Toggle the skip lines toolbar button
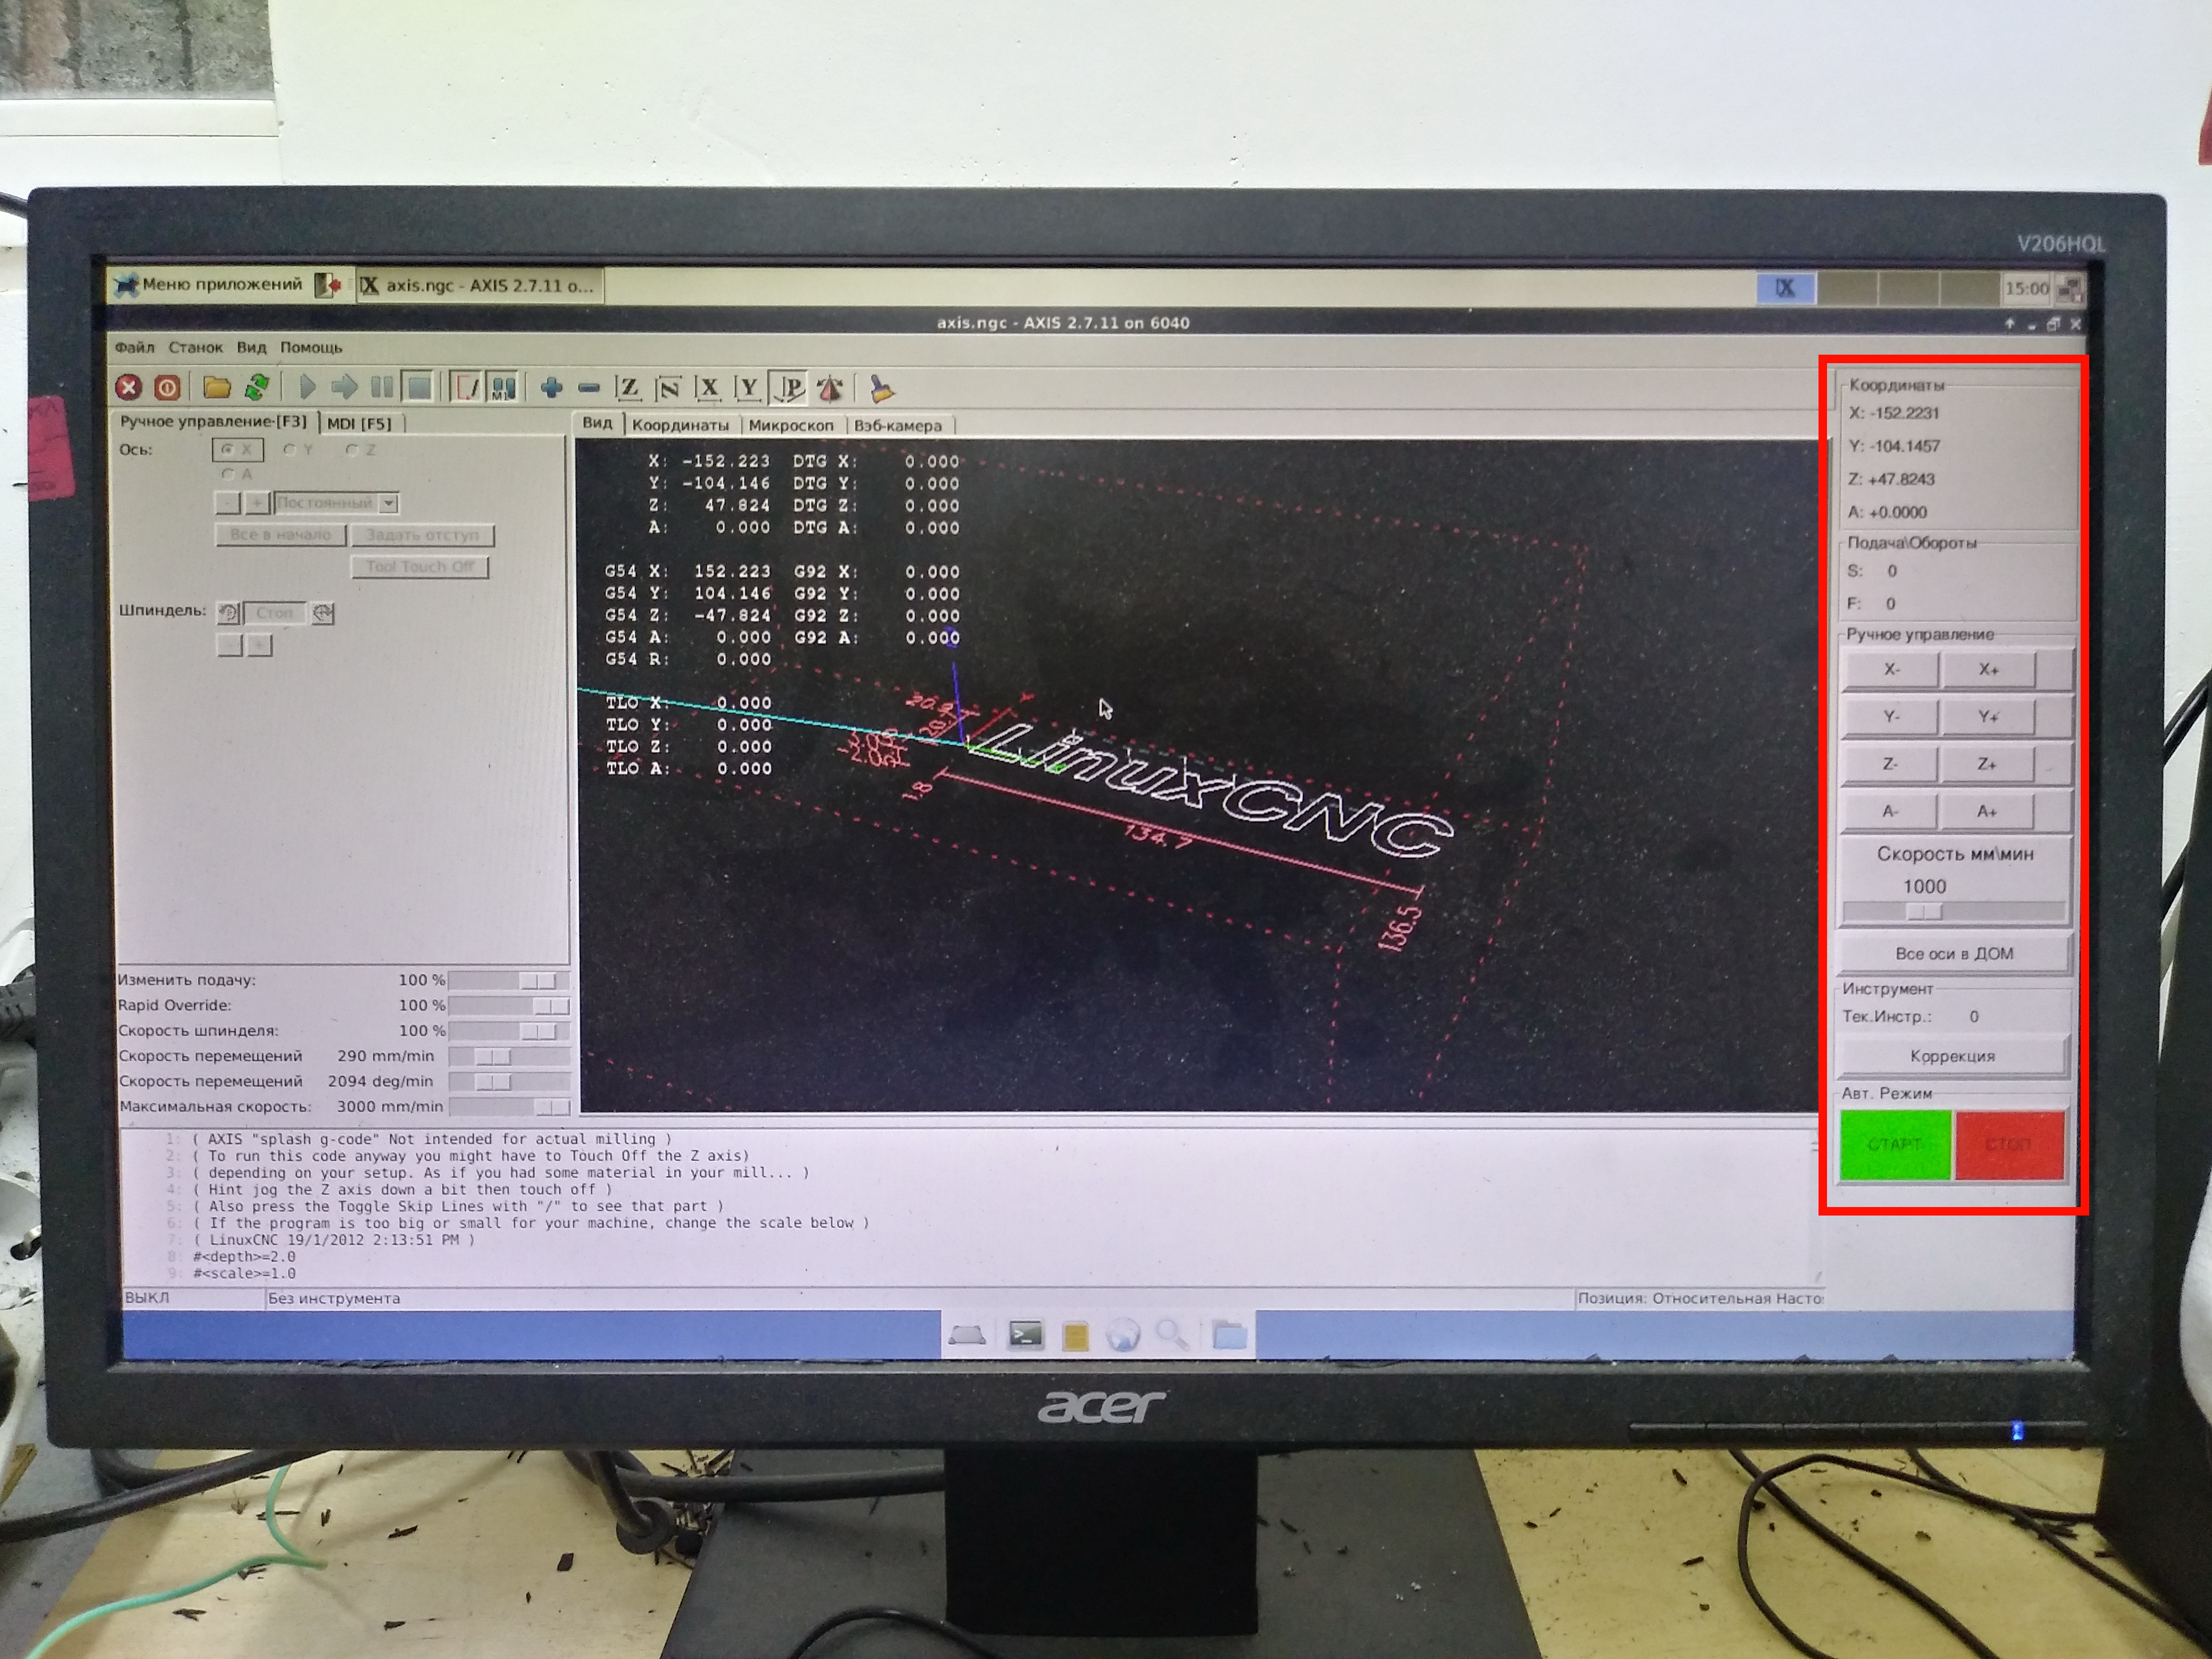The height and width of the screenshot is (1659, 2212). 466,388
